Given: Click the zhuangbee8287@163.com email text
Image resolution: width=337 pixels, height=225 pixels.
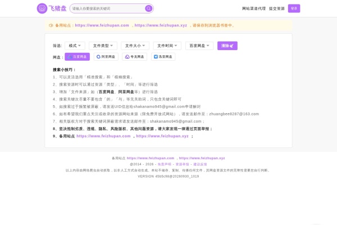Looking at the screenshot, I should pyautogui.click(x=234, y=114).
